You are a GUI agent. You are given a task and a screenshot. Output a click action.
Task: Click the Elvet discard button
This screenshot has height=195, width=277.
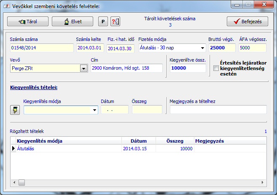(x=73, y=22)
